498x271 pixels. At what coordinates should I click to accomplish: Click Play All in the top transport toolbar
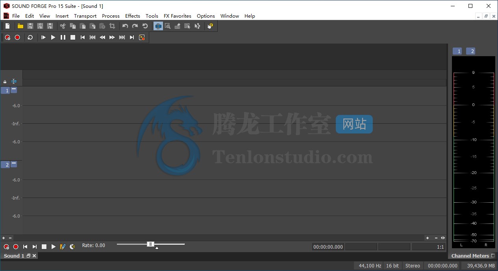tap(43, 37)
